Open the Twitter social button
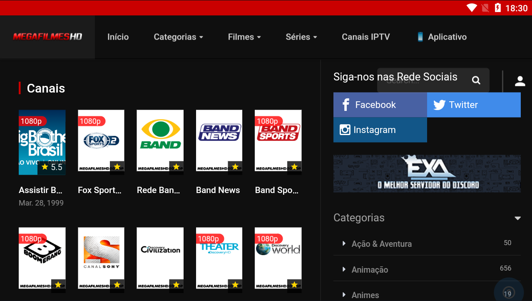Screen dimensions: 532x301 (x=474, y=105)
